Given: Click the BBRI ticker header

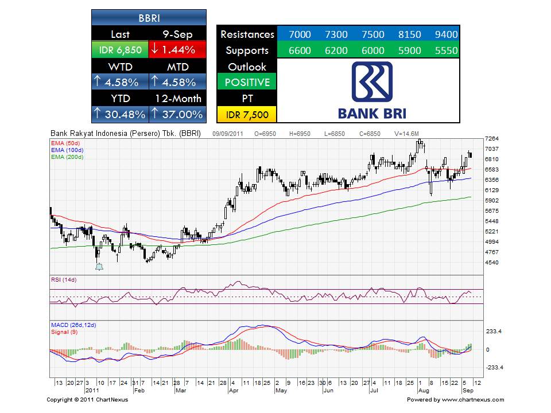Looking at the screenshot, I should click(149, 18).
